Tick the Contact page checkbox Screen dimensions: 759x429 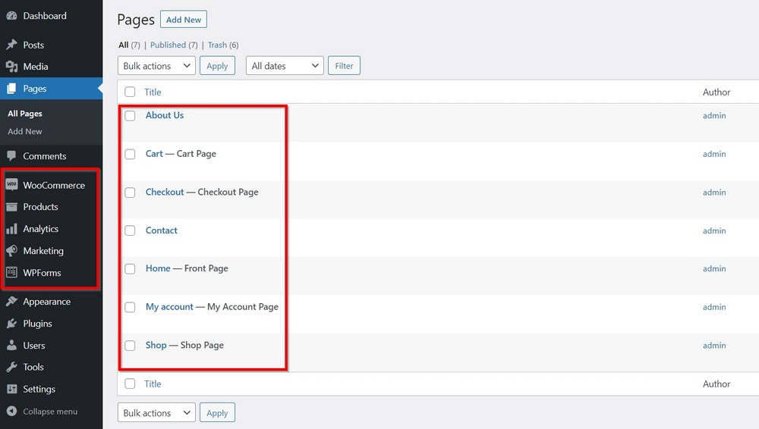pyautogui.click(x=130, y=230)
